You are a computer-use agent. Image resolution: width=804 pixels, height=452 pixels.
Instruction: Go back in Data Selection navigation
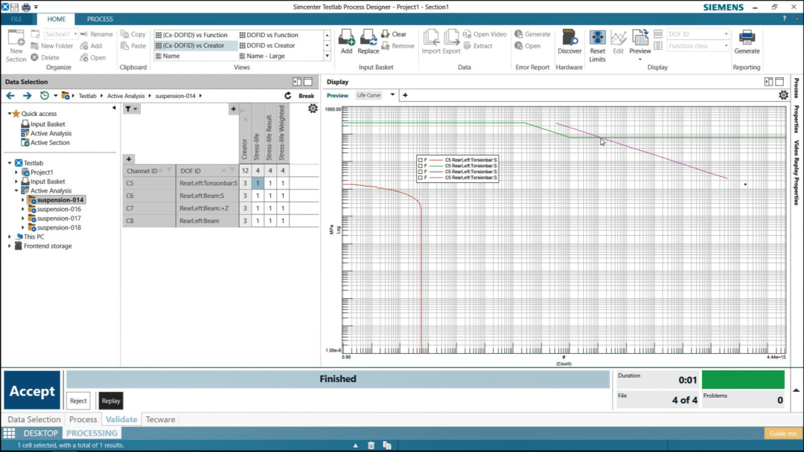tap(10, 96)
